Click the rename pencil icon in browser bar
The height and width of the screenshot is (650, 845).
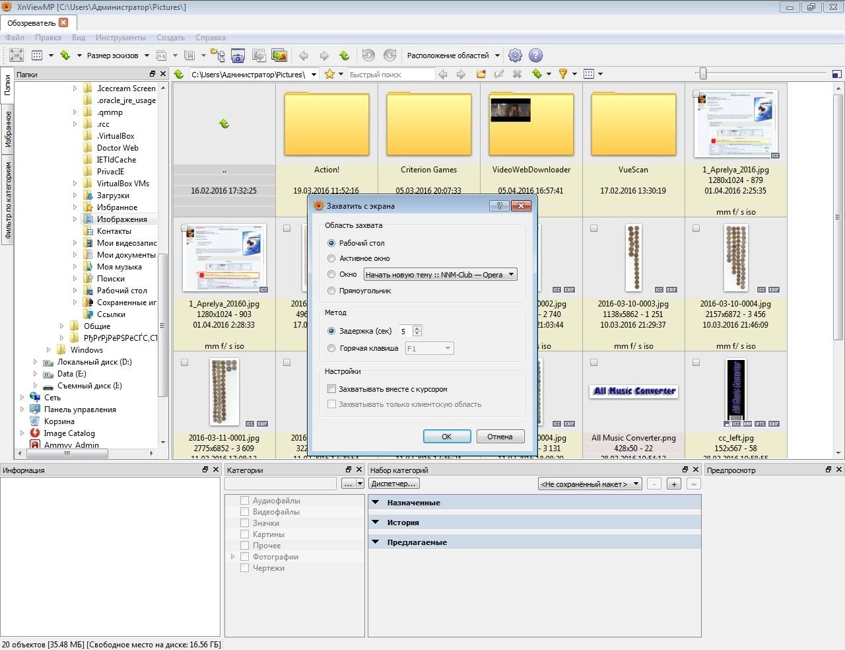tap(499, 74)
